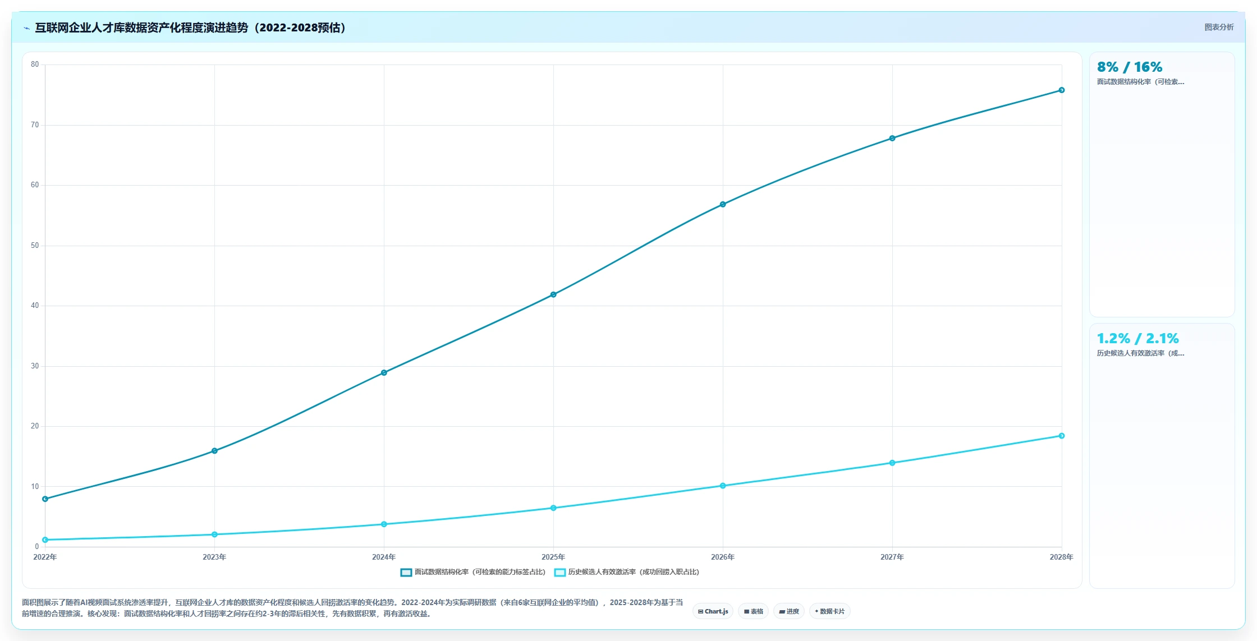Toggle the 历史候选人有效激活率 legend entry

tap(627, 572)
